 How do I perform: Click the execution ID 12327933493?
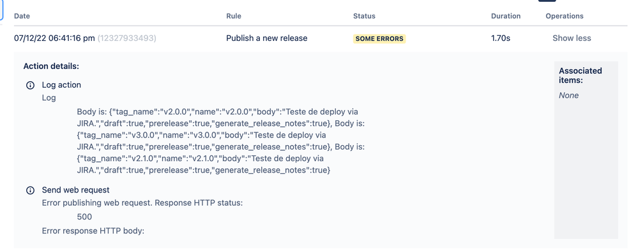(x=126, y=38)
